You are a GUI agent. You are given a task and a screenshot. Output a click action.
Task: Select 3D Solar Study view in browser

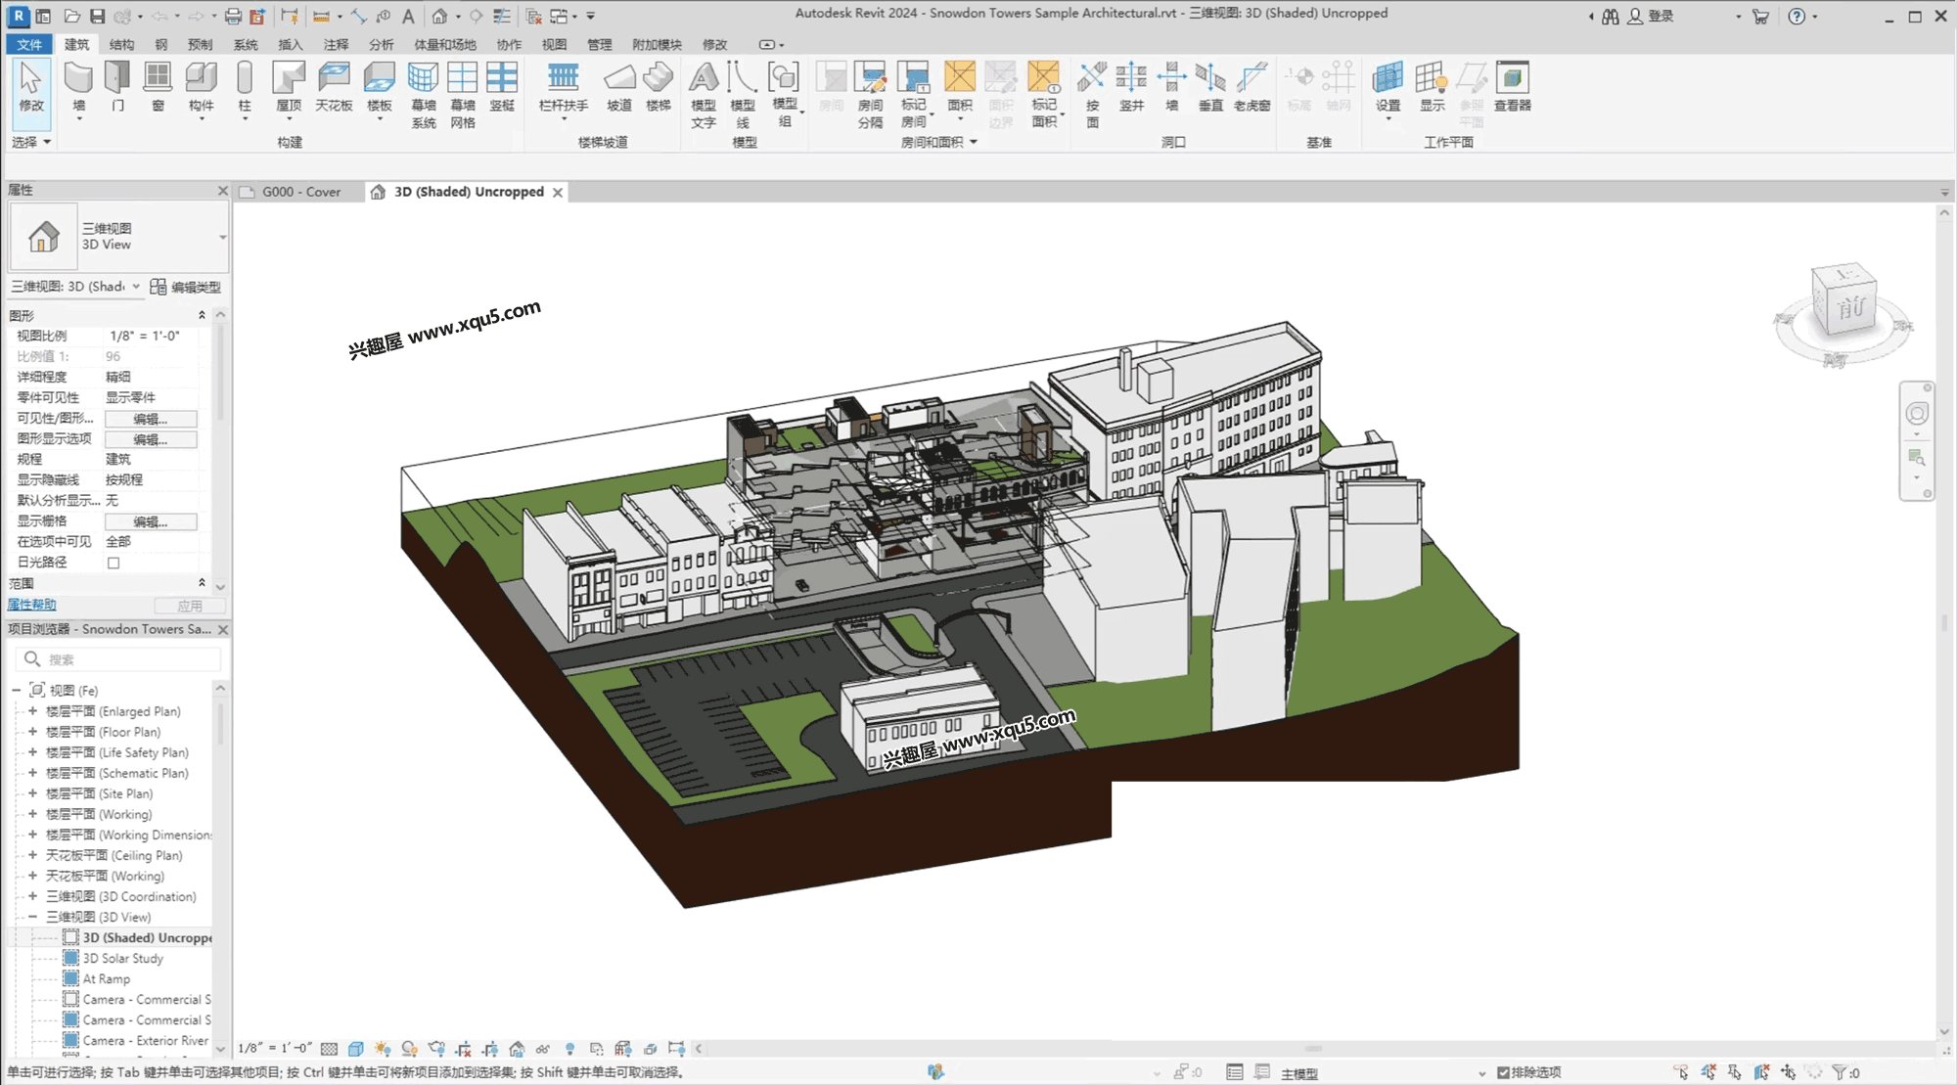[122, 958]
